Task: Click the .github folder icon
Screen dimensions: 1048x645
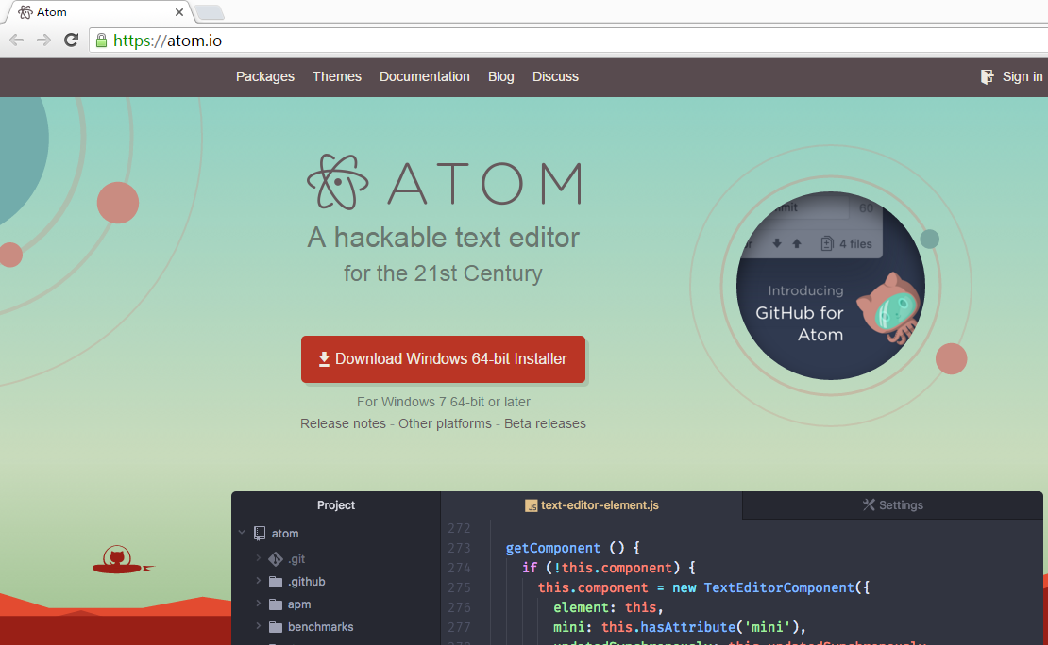Action: point(276,582)
